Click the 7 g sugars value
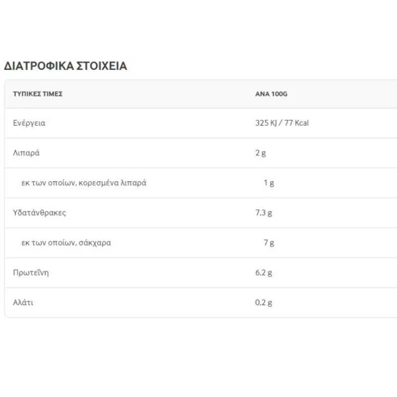This screenshot has height=397, width=397. pyautogui.click(x=269, y=243)
